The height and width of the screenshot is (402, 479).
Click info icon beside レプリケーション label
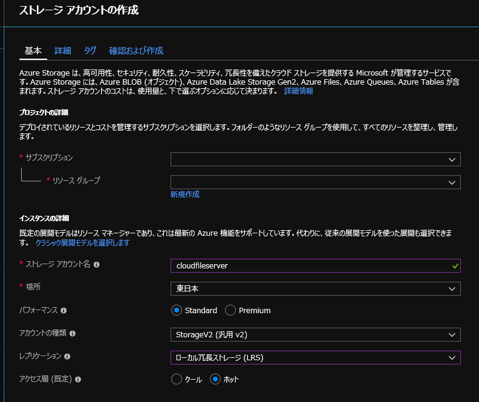coord(67,357)
